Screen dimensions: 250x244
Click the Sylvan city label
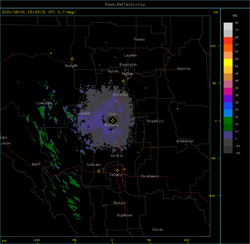click(113, 71)
